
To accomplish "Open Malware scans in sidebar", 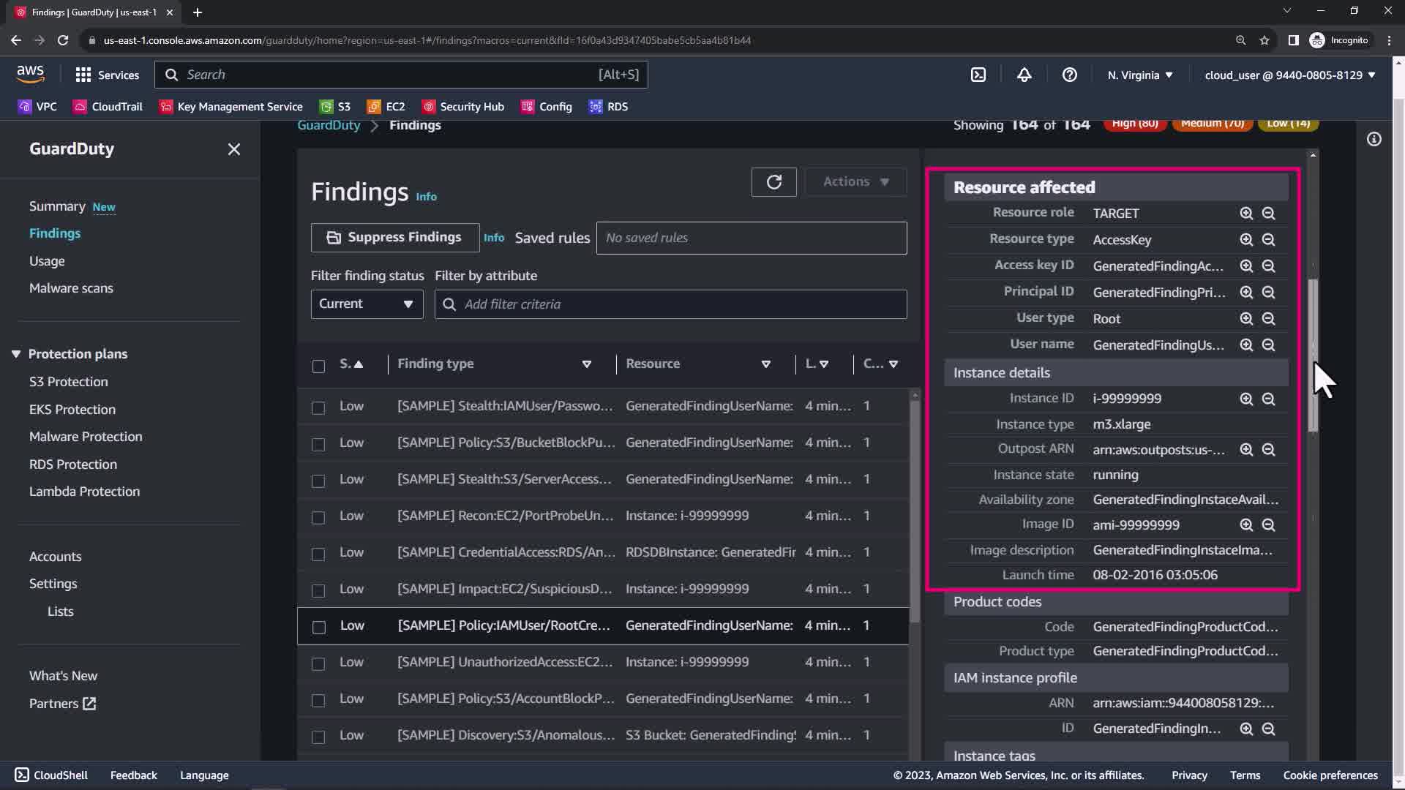I will [x=71, y=288].
